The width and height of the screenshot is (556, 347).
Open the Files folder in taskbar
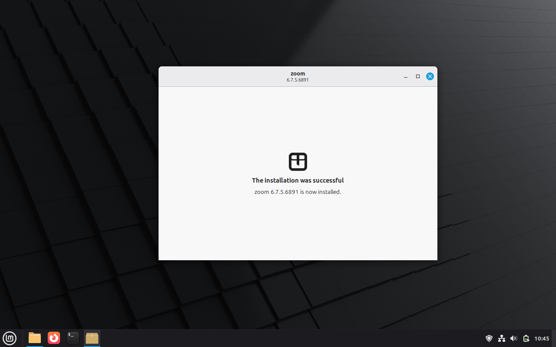[x=35, y=338]
